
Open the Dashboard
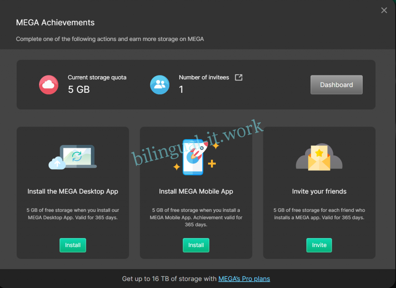[336, 85]
